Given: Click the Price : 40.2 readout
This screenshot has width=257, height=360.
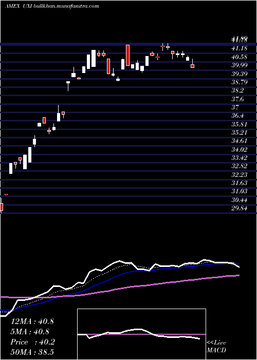Looking at the screenshot, I should [32, 342].
